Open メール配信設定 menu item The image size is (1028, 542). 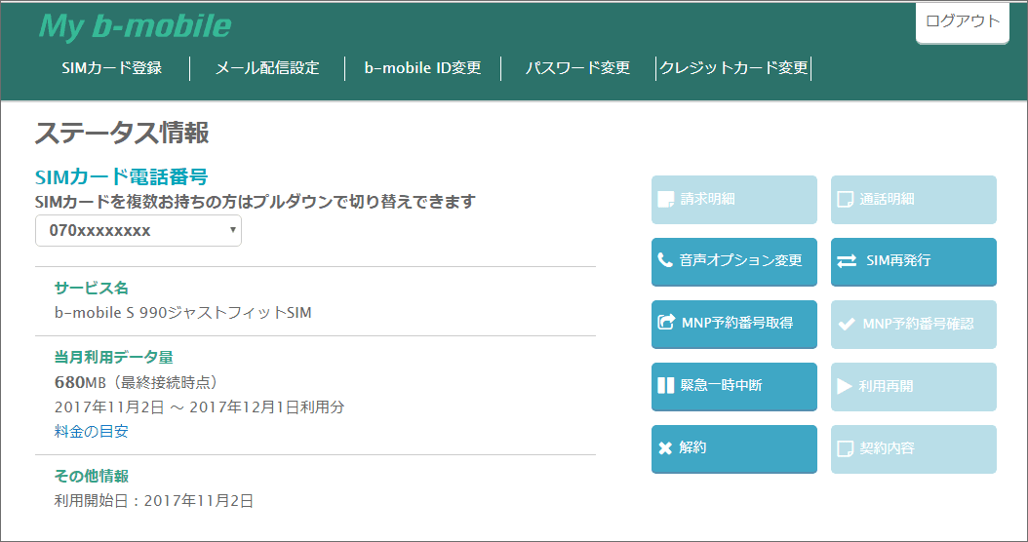point(267,67)
